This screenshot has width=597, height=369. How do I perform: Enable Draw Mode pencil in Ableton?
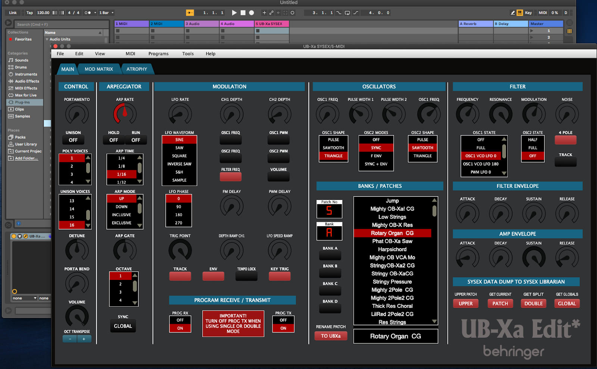tap(513, 13)
